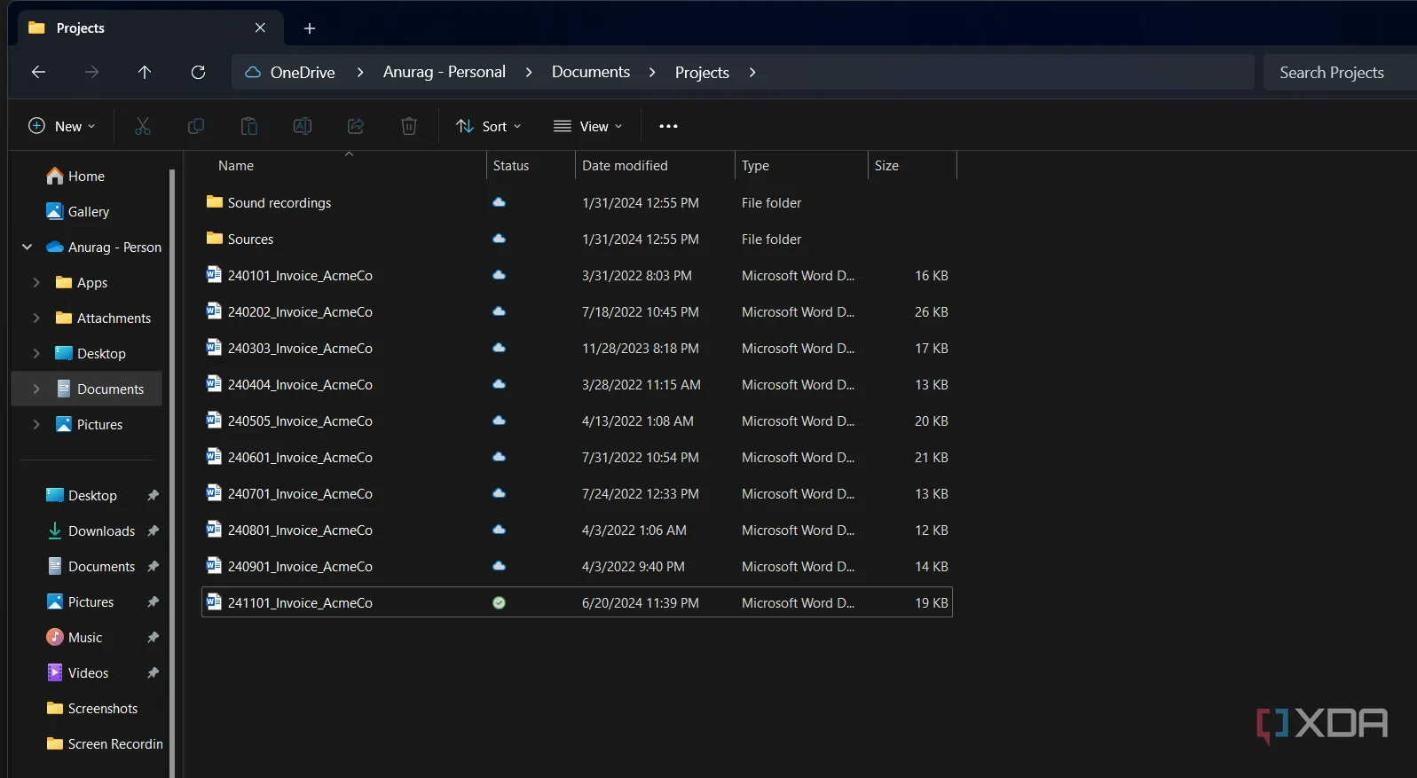Click the OneDrive cloud icon in address bar
1417x778 pixels.
coord(253,72)
